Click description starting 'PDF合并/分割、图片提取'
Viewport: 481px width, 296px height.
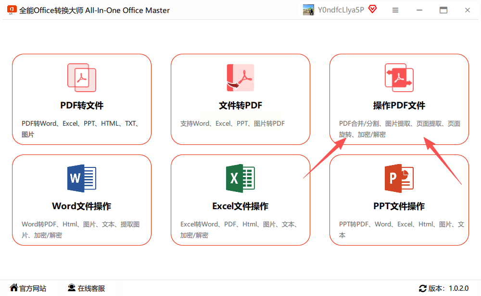399,129
